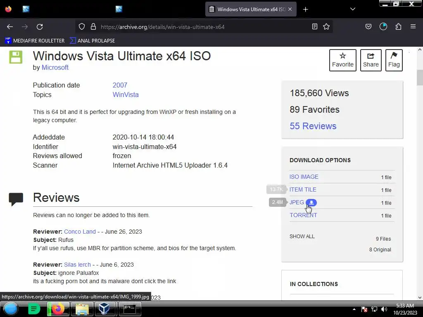Open the command prompt taskbar icon

pyautogui.click(x=130, y=309)
